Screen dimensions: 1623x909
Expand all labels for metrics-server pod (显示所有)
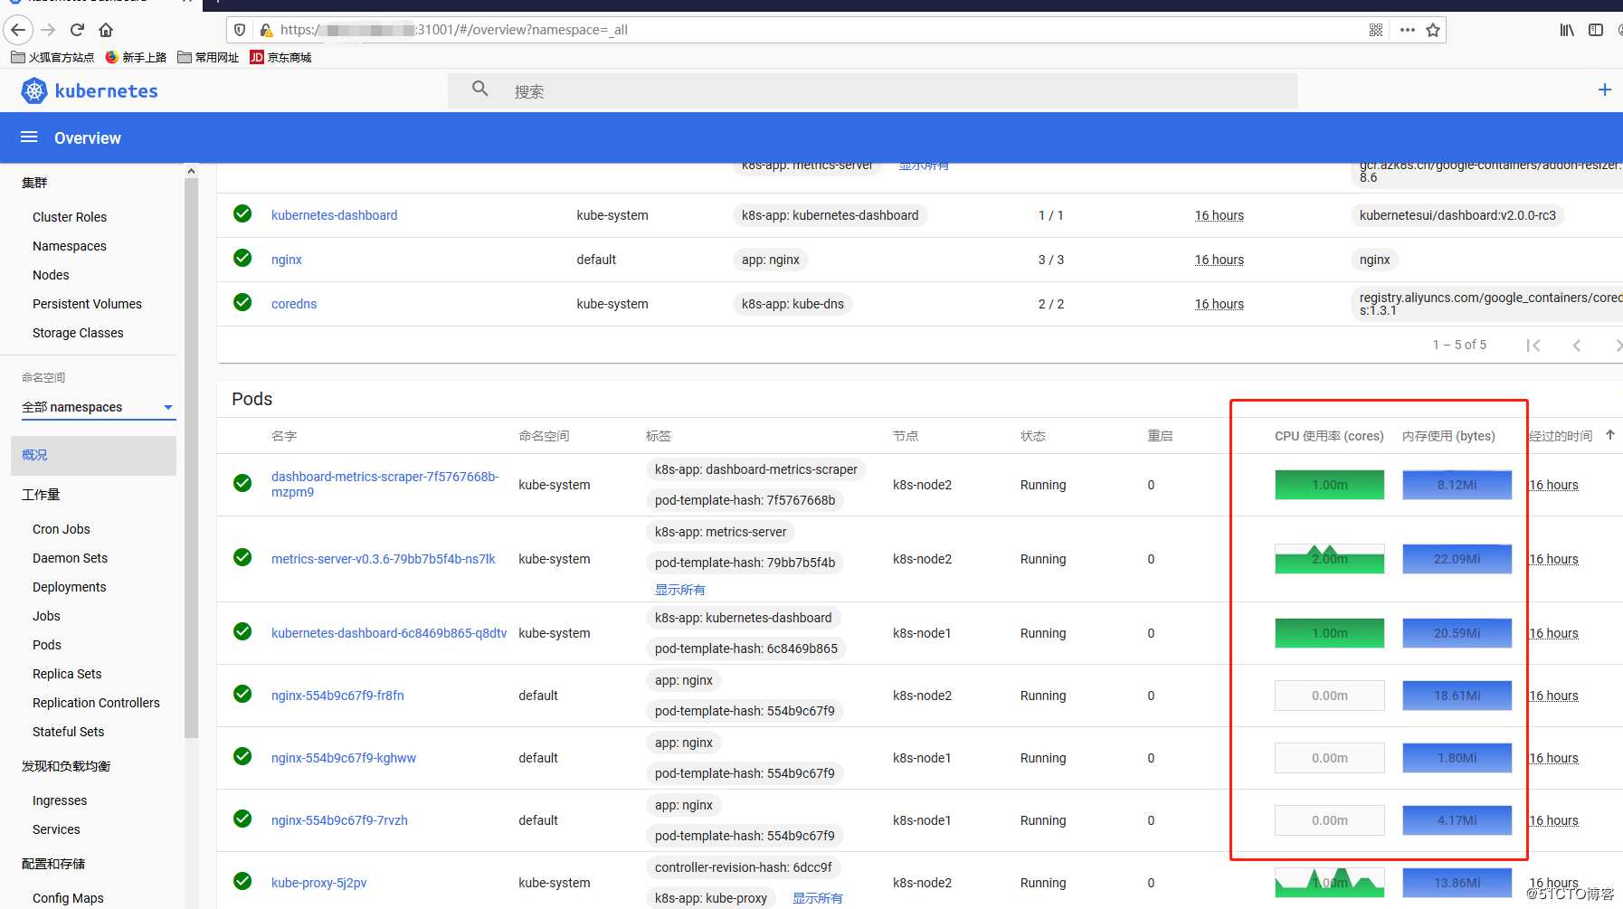click(x=680, y=590)
